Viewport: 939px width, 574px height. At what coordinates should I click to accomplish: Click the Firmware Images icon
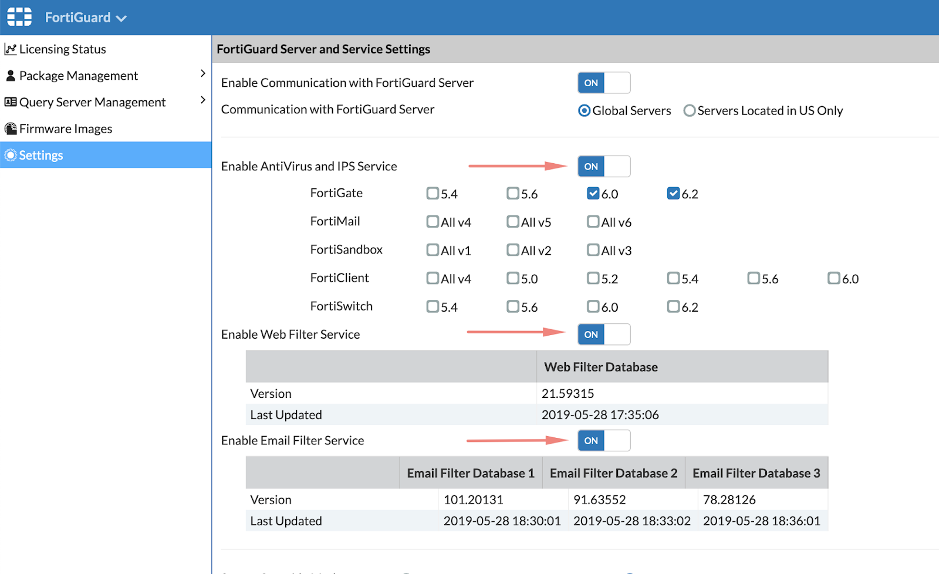pyautogui.click(x=11, y=129)
